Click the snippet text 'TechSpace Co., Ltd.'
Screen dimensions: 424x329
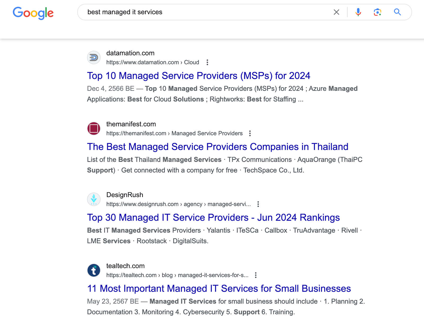(x=274, y=170)
